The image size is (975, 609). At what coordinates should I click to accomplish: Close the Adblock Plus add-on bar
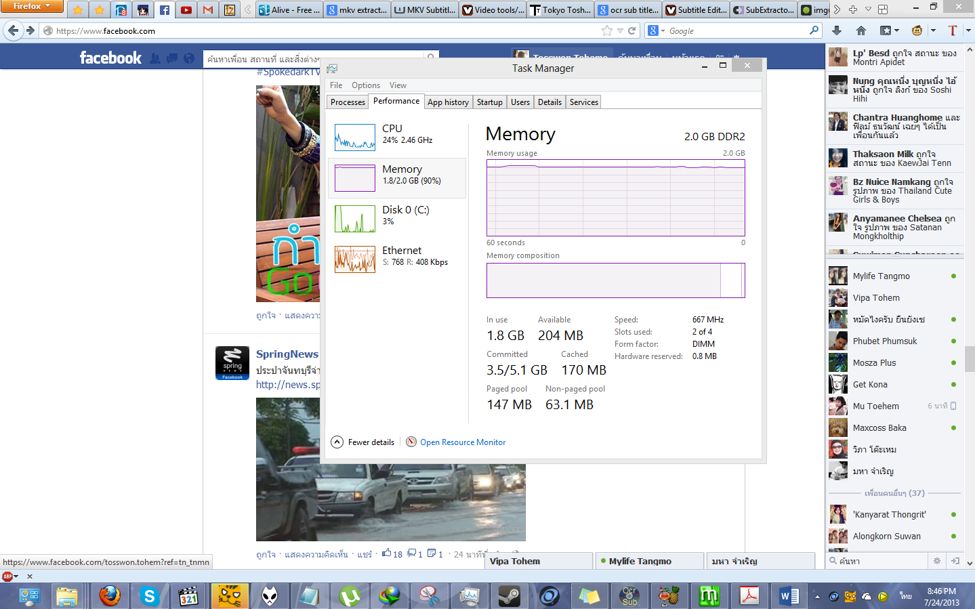point(29,576)
